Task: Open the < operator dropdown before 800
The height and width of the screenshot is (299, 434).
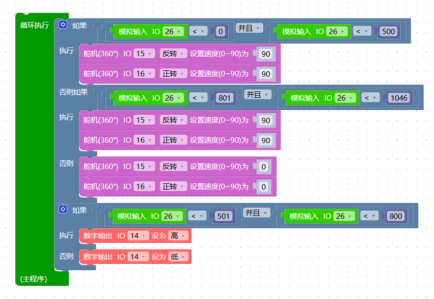Action: (369, 216)
